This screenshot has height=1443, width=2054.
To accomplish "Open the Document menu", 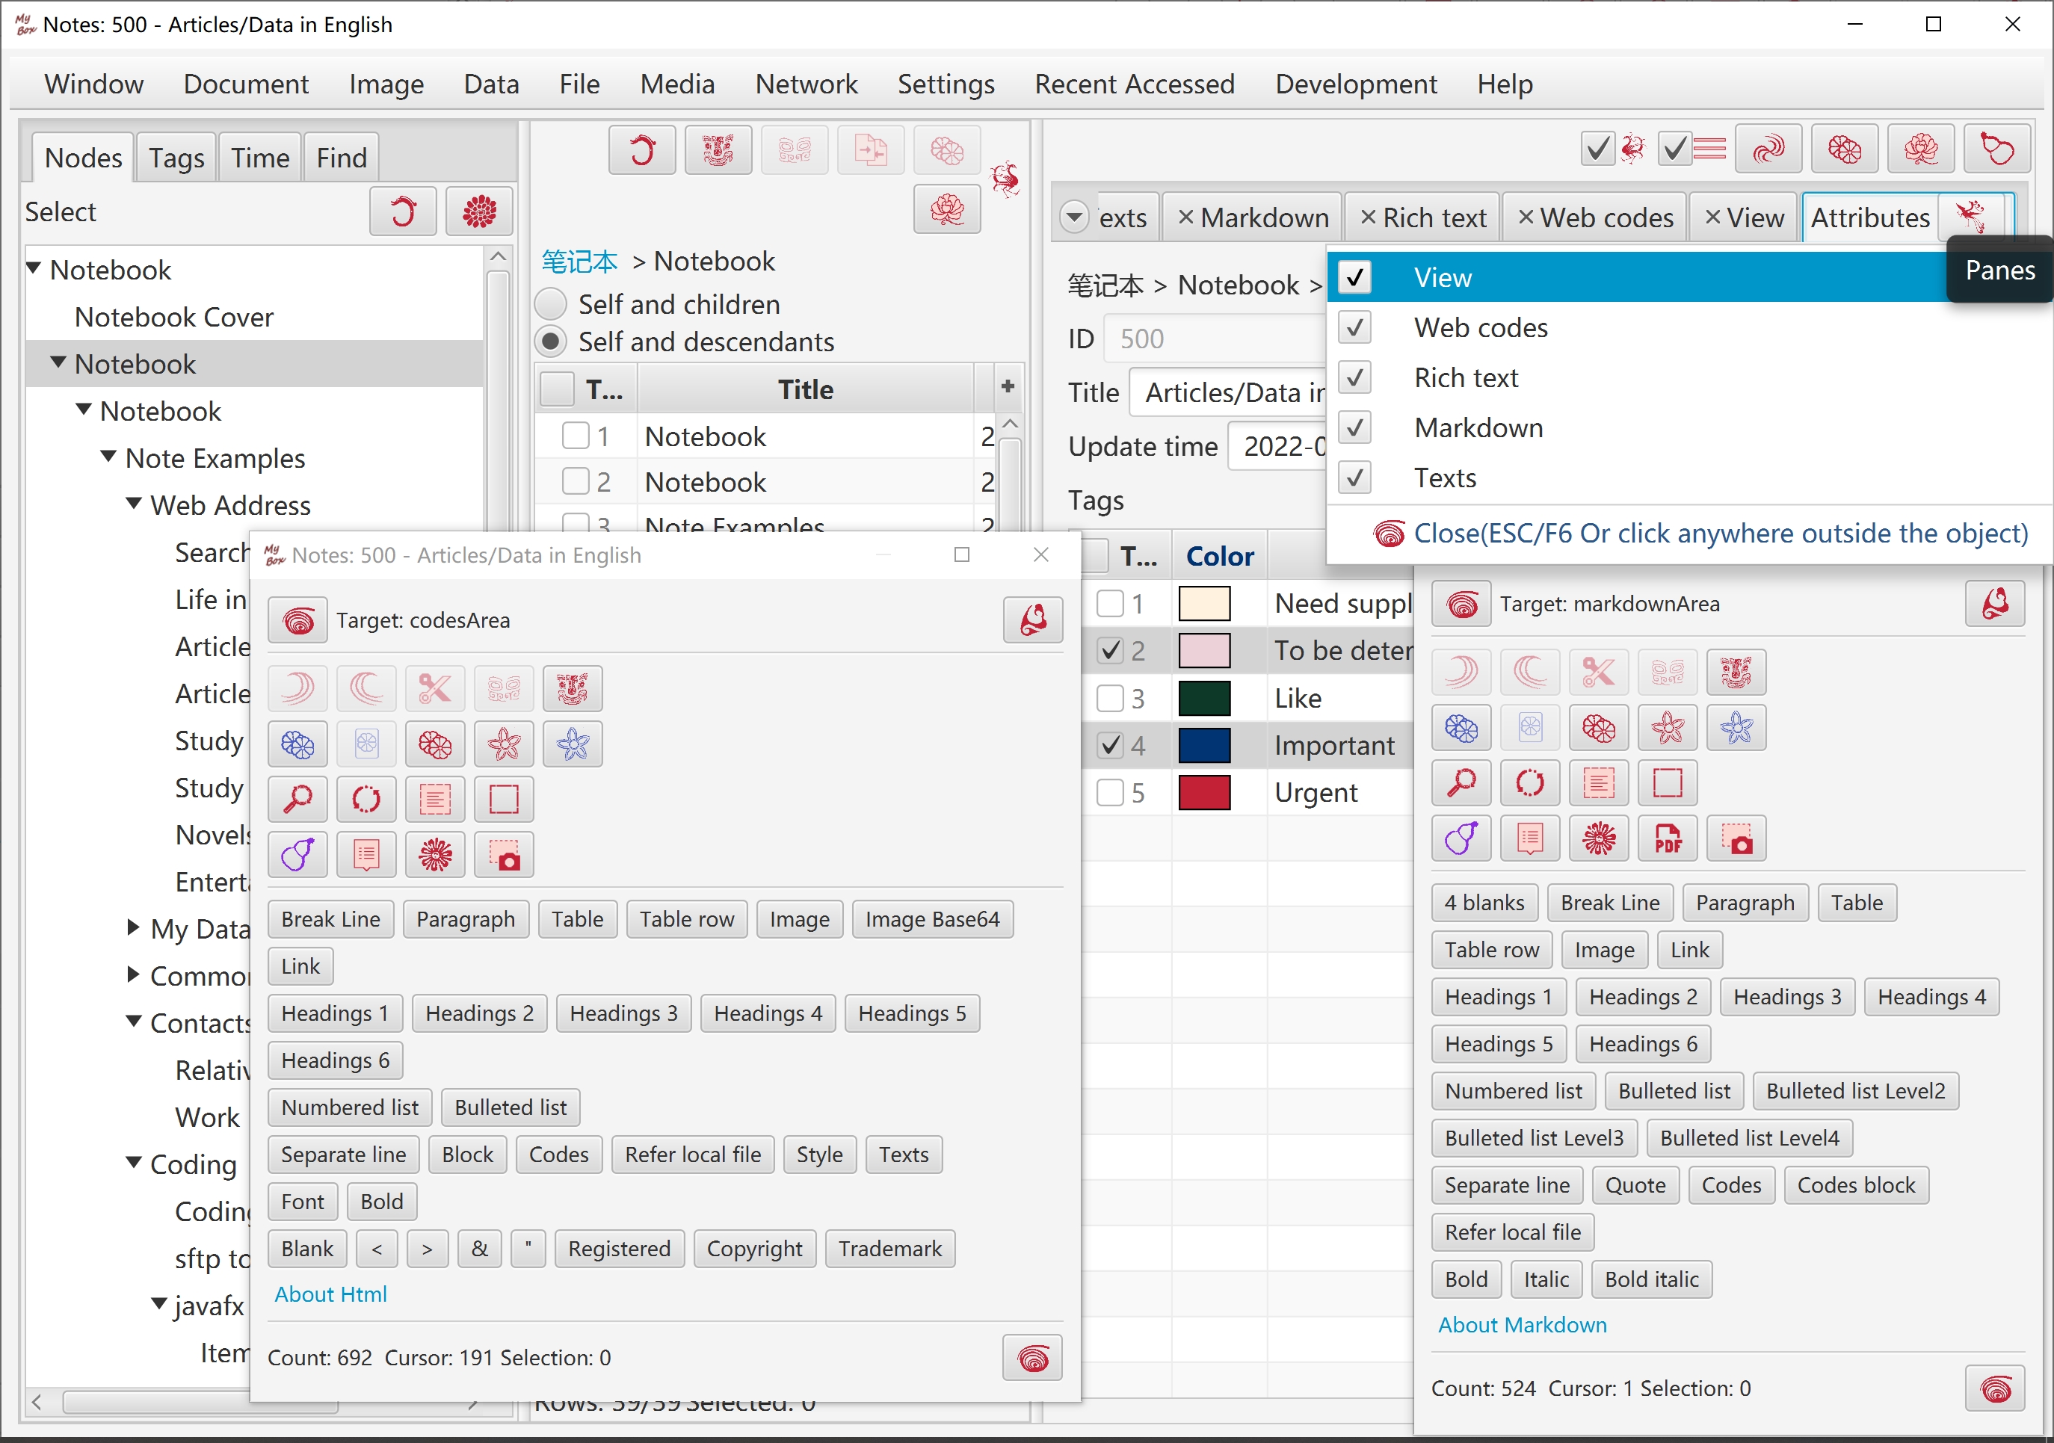I will click(x=246, y=84).
